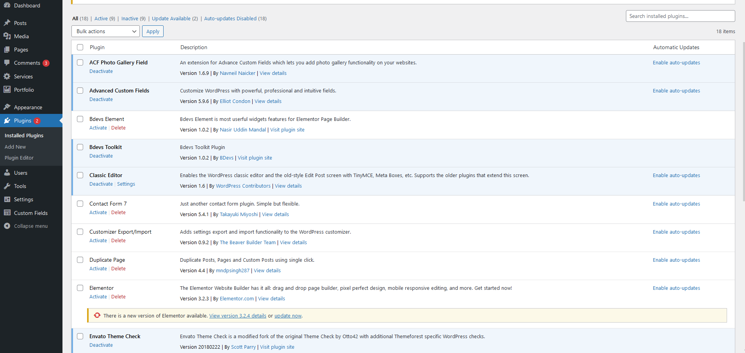Viewport: 745px width, 353px height.
Task: Open Plugin Editor submenu item
Action: click(x=19, y=158)
